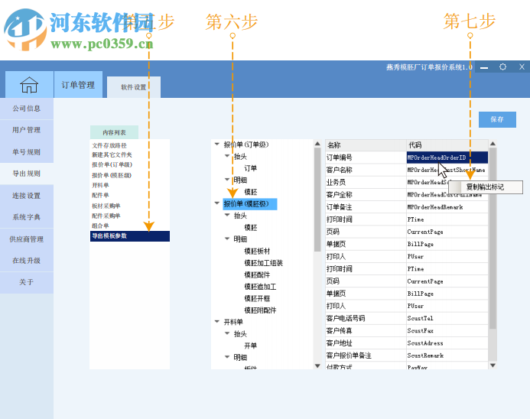Switch to 软件设置 tab

tap(134, 87)
